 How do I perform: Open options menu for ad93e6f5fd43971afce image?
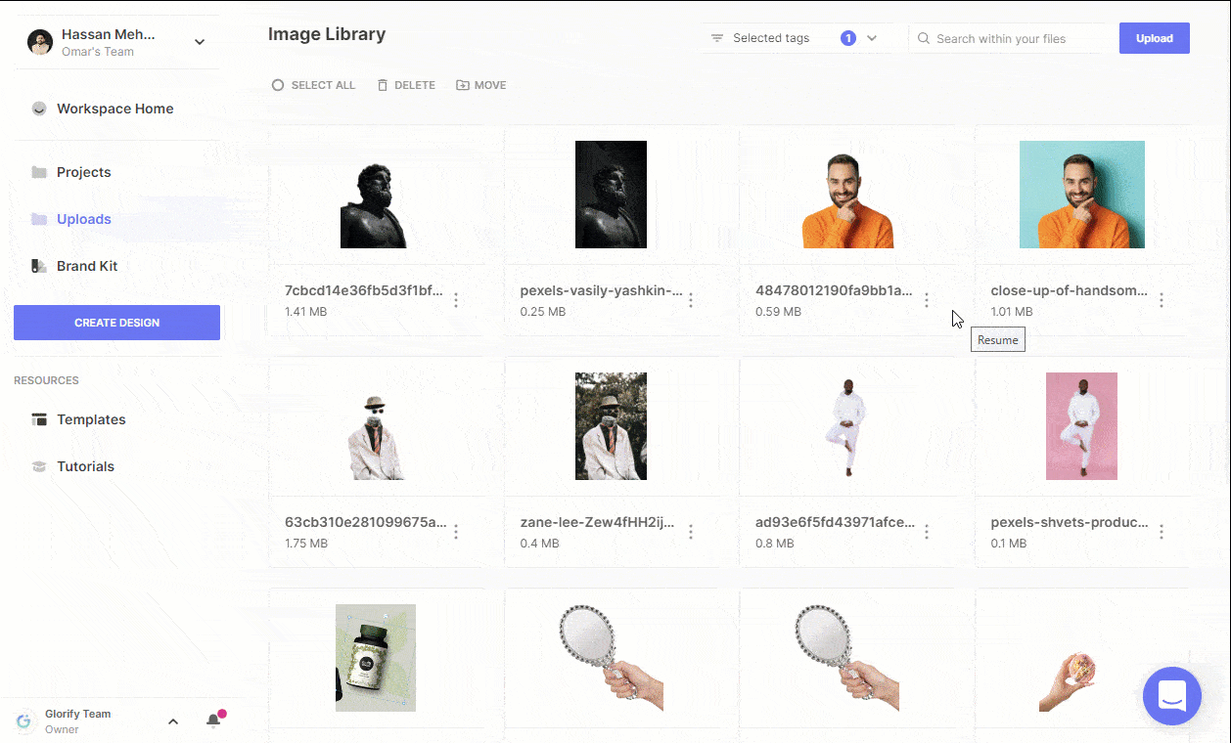[927, 532]
